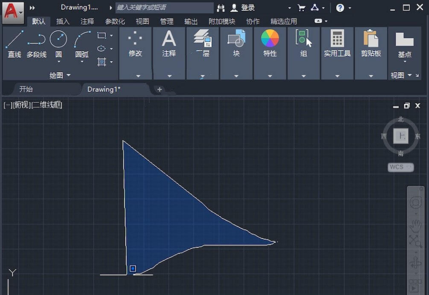Toggle ribbon minimize button beside 精选应用

(318, 21)
